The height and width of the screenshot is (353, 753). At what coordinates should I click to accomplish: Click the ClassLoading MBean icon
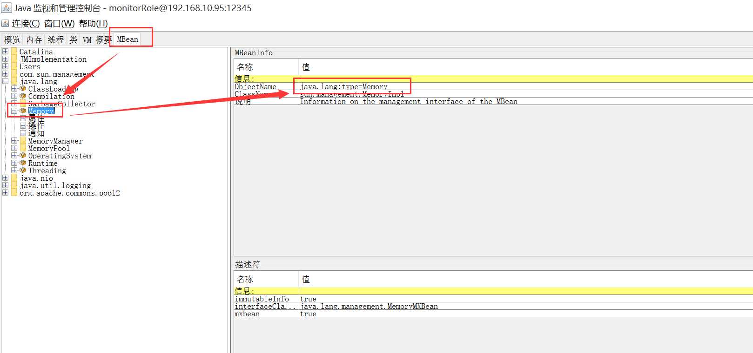(x=23, y=89)
